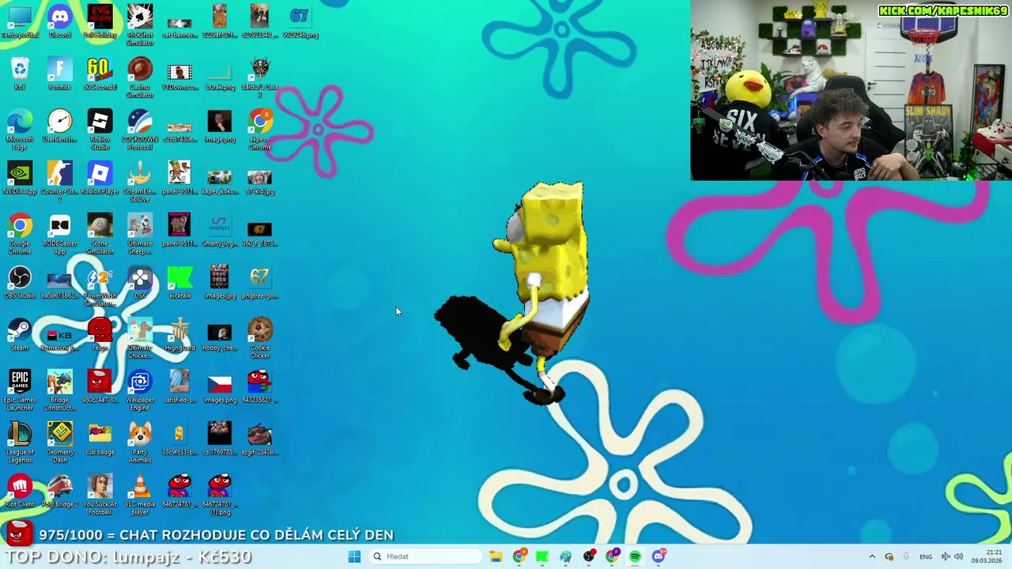The image size is (1012, 569).
Task: Launch the Baldur's Gate 3 shortcut
Action: pos(259,77)
